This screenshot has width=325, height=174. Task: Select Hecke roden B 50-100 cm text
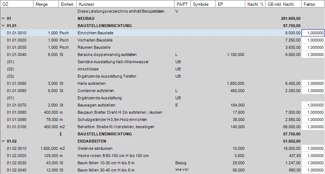[x=113, y=156]
